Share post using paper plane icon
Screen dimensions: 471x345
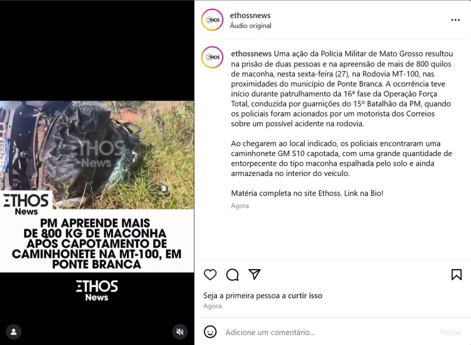pos(254,274)
